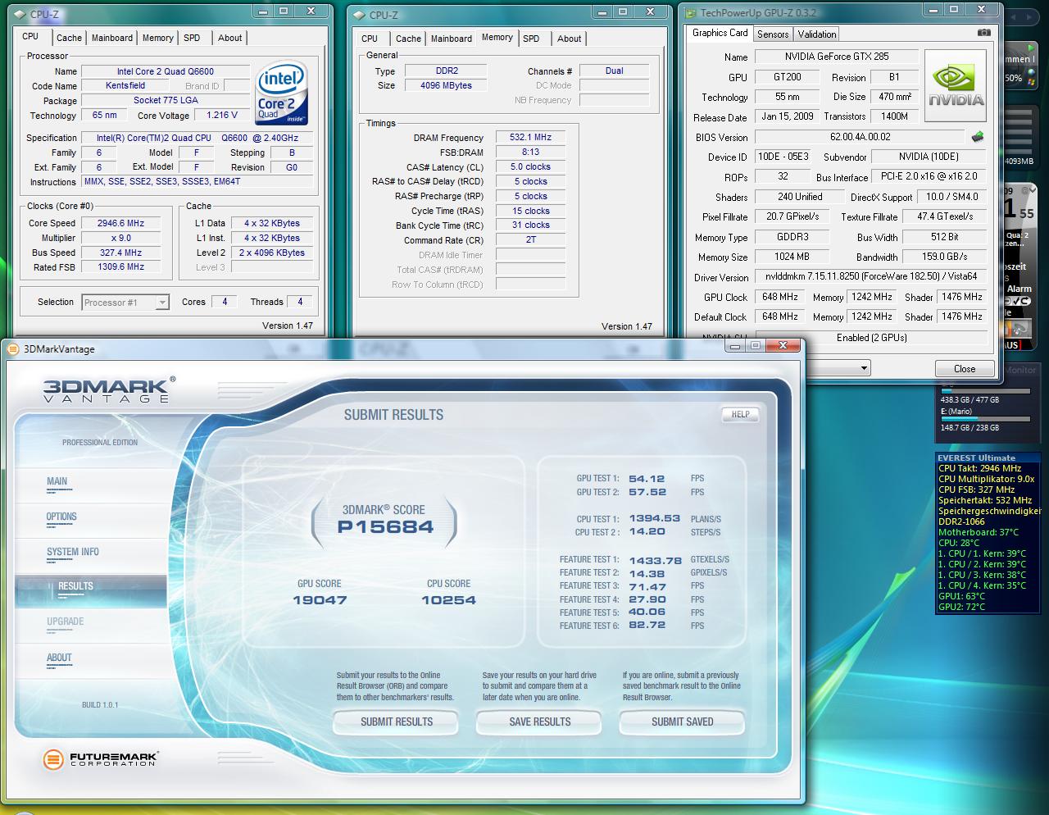
Task: Click EVEREST Ultimate gadget title
Action: (x=976, y=458)
